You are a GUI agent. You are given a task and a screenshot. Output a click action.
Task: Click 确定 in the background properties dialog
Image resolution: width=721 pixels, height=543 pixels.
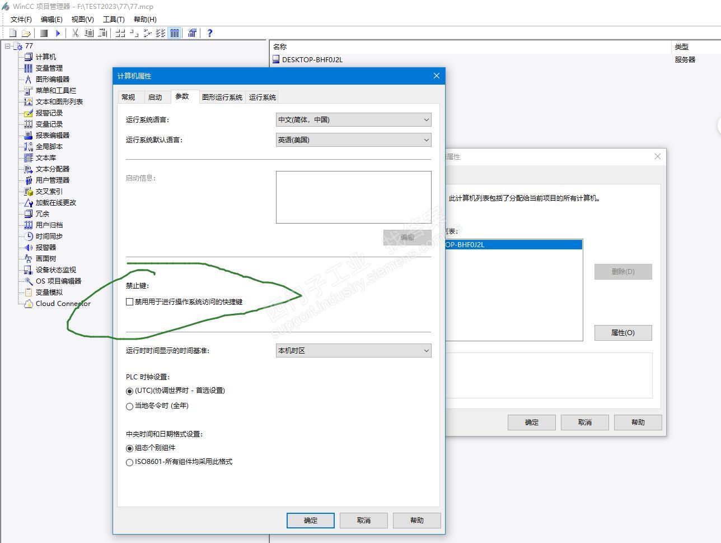[532, 422]
